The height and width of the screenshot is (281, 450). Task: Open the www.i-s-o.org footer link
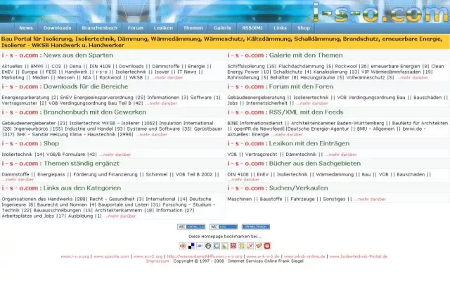coord(75,256)
